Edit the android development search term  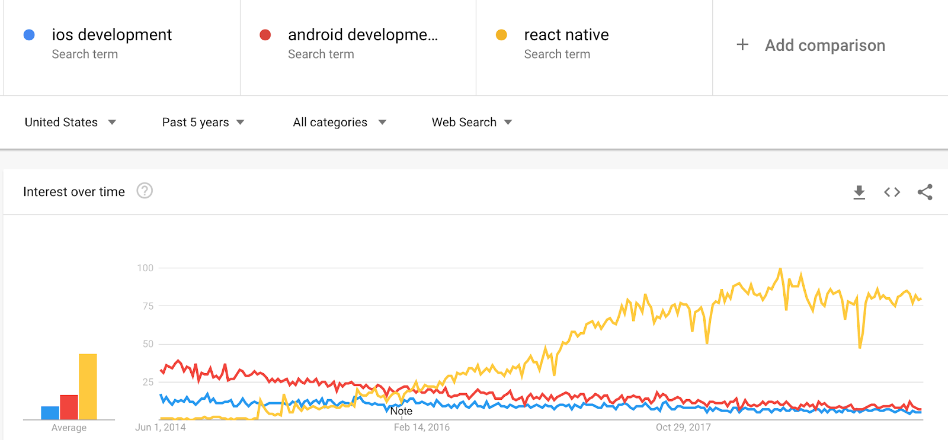pos(363,35)
